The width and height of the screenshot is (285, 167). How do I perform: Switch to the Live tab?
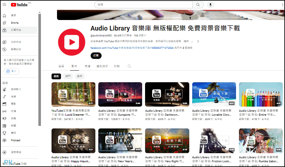[x=88, y=66]
